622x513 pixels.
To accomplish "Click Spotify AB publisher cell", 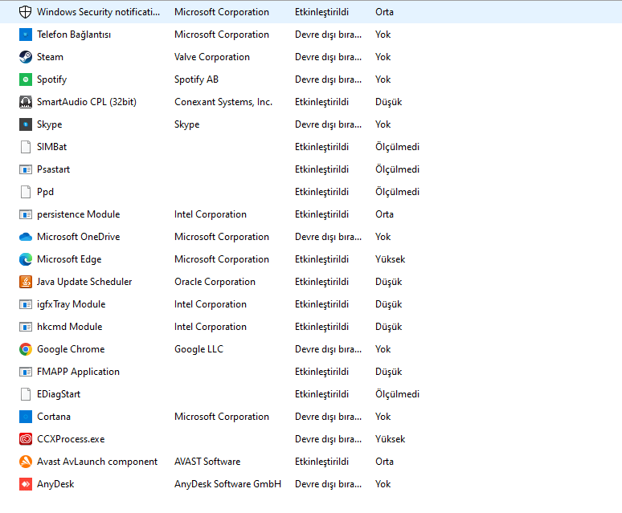I will pyautogui.click(x=196, y=79).
